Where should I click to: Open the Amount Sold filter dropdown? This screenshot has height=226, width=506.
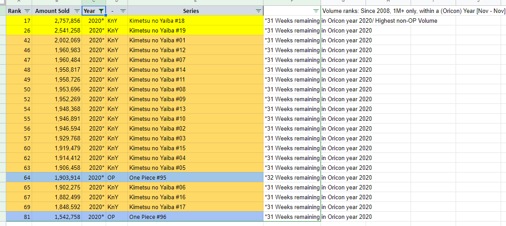pos(77,11)
